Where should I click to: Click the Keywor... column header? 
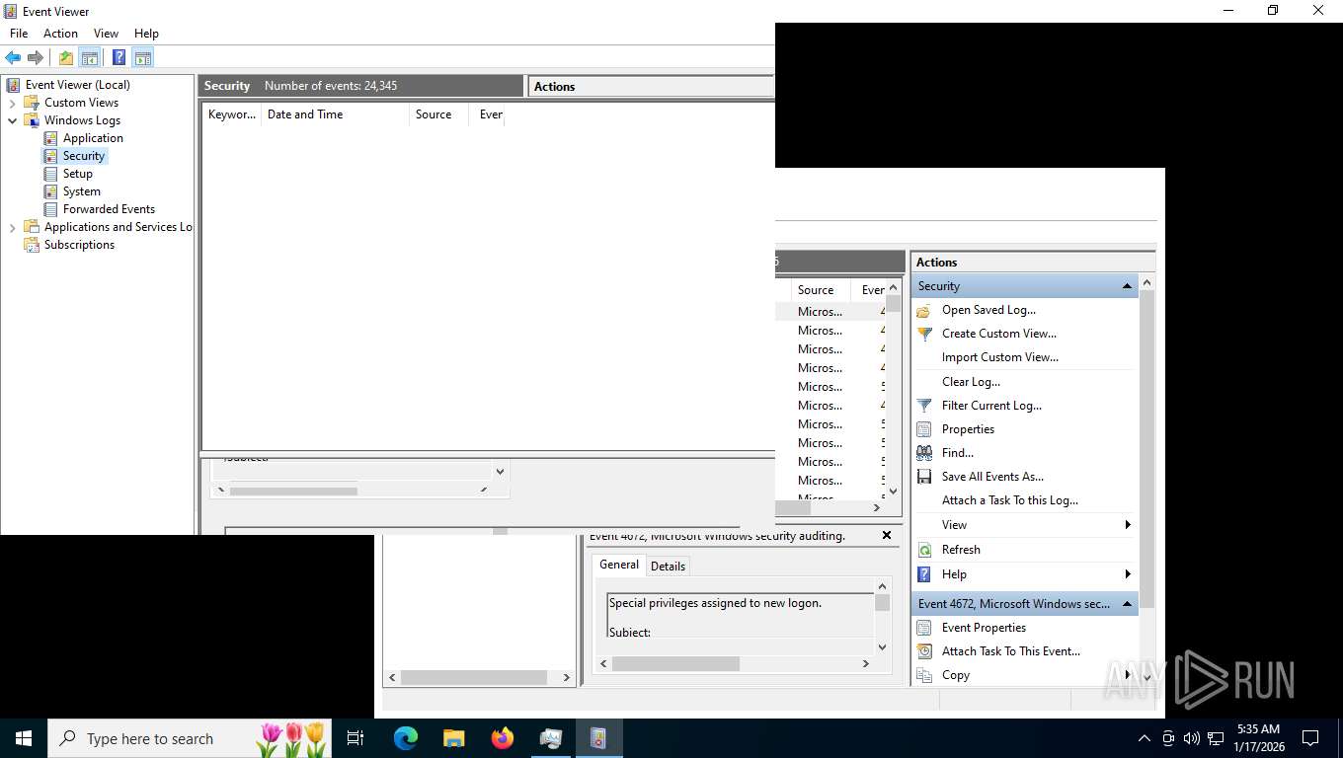[x=232, y=114]
